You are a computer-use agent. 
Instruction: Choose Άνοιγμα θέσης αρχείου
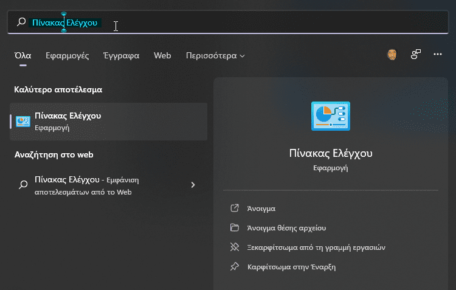[286, 228]
